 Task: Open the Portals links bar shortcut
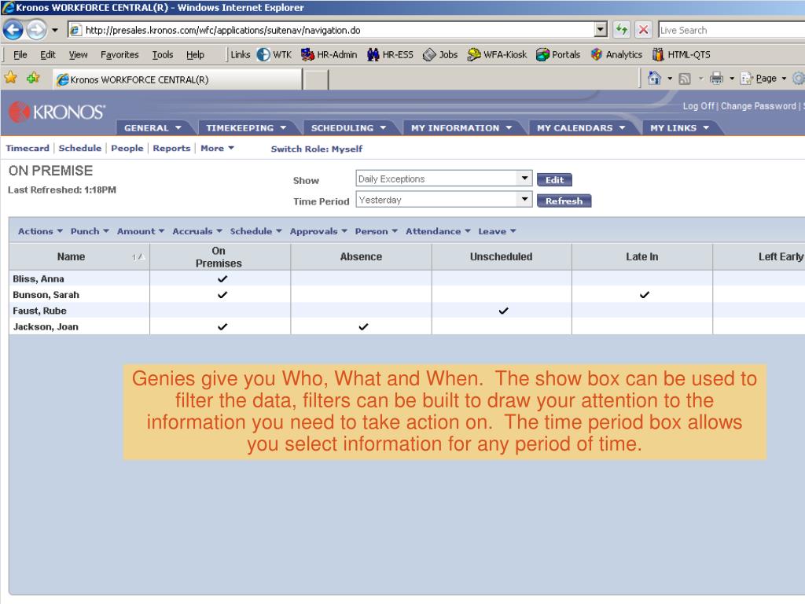point(558,54)
